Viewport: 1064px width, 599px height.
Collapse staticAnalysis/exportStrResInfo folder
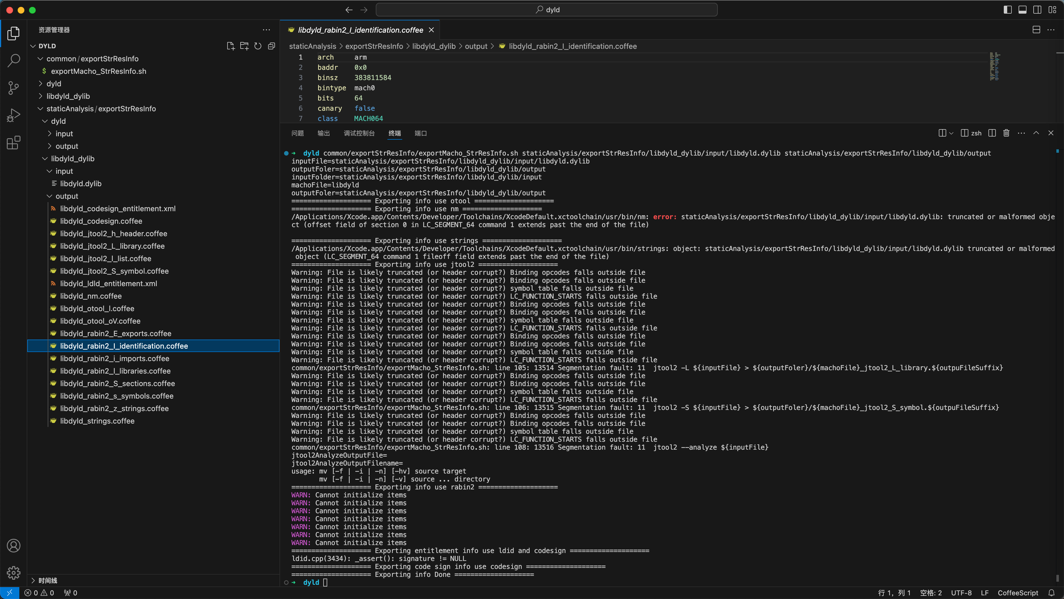point(41,108)
